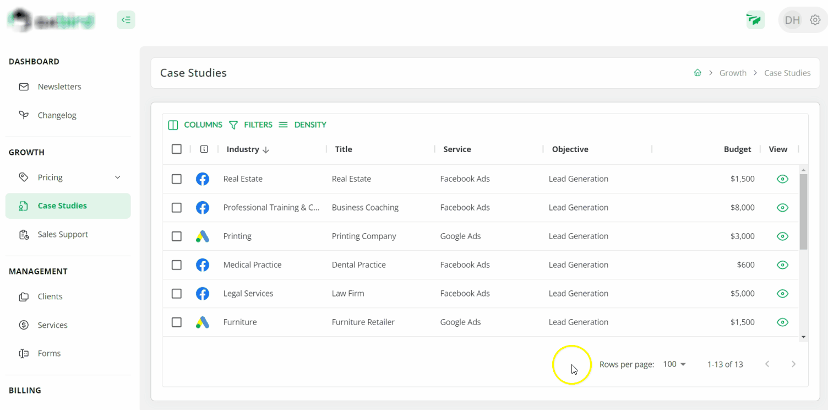Change table DENSITY
Viewport: 828px width, 410px height.
click(302, 125)
